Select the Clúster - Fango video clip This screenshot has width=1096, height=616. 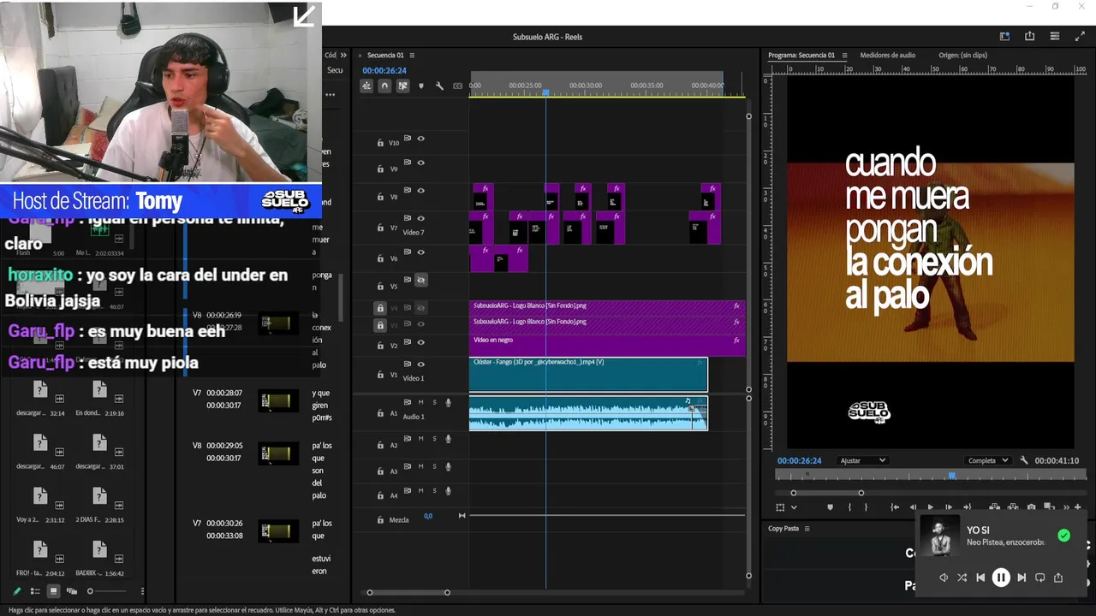[588, 374]
